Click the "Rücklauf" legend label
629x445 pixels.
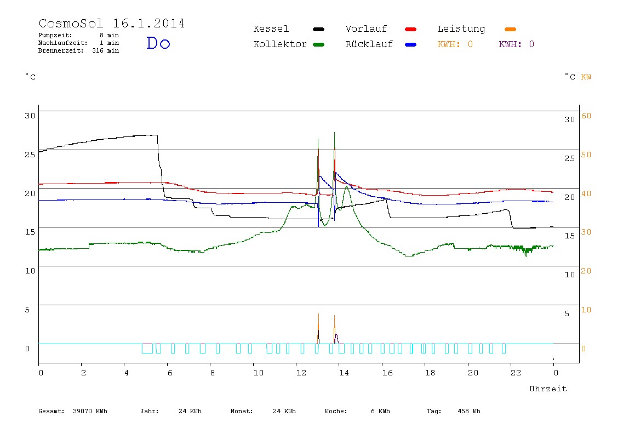(x=369, y=44)
